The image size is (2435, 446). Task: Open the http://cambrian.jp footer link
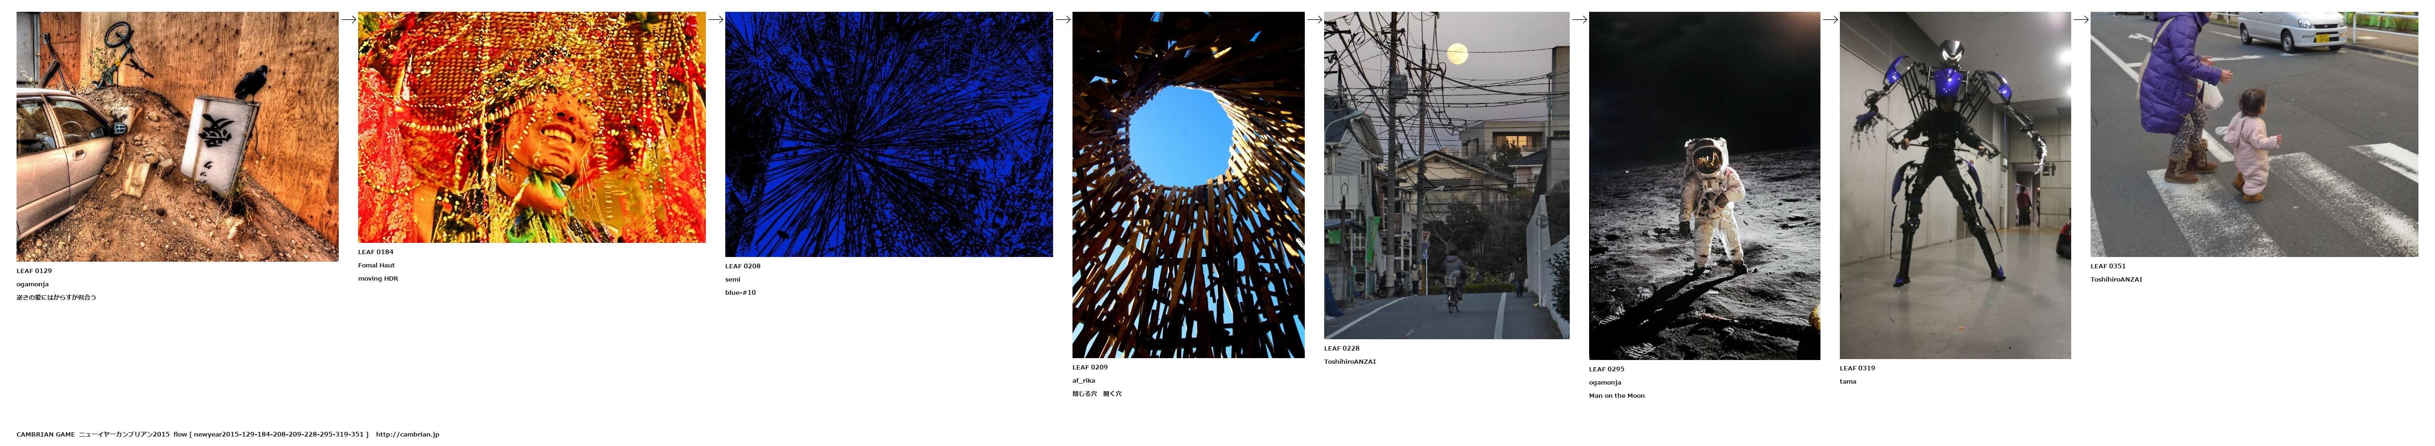pos(407,435)
